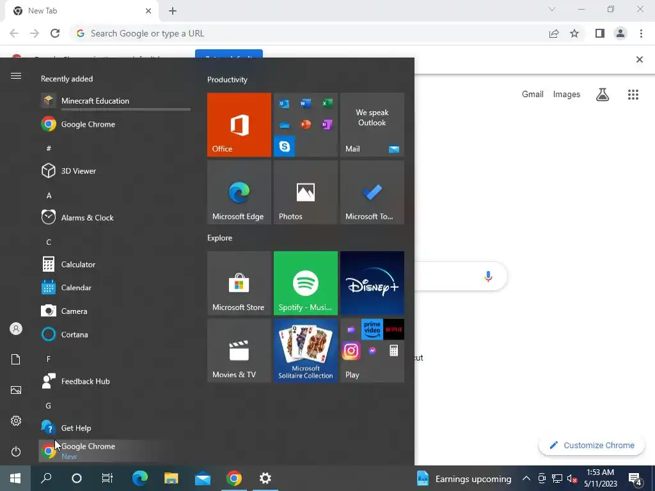Open the Camera app
This screenshot has width=655, height=491.
click(115, 311)
